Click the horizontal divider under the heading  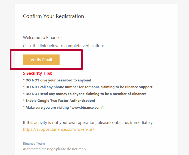click(x=97, y=28)
